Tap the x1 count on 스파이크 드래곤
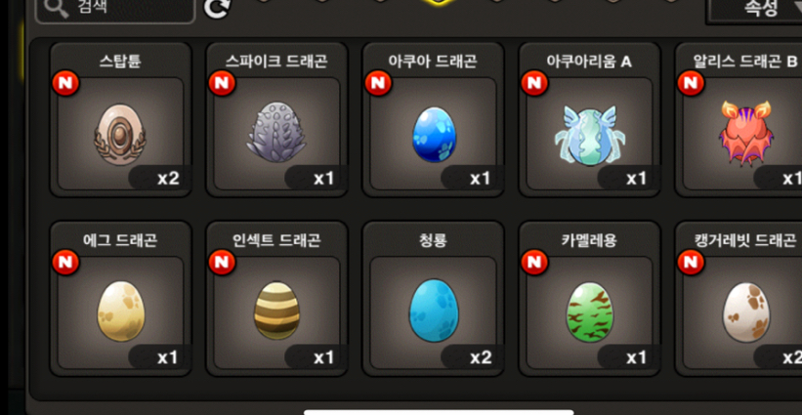This screenshot has height=415, width=802. pyautogui.click(x=323, y=179)
